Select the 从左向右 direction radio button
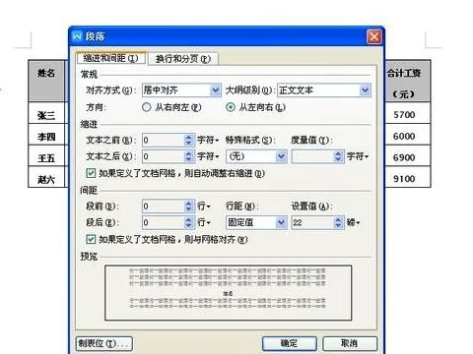The height and width of the screenshot is (354, 473). click(x=231, y=107)
